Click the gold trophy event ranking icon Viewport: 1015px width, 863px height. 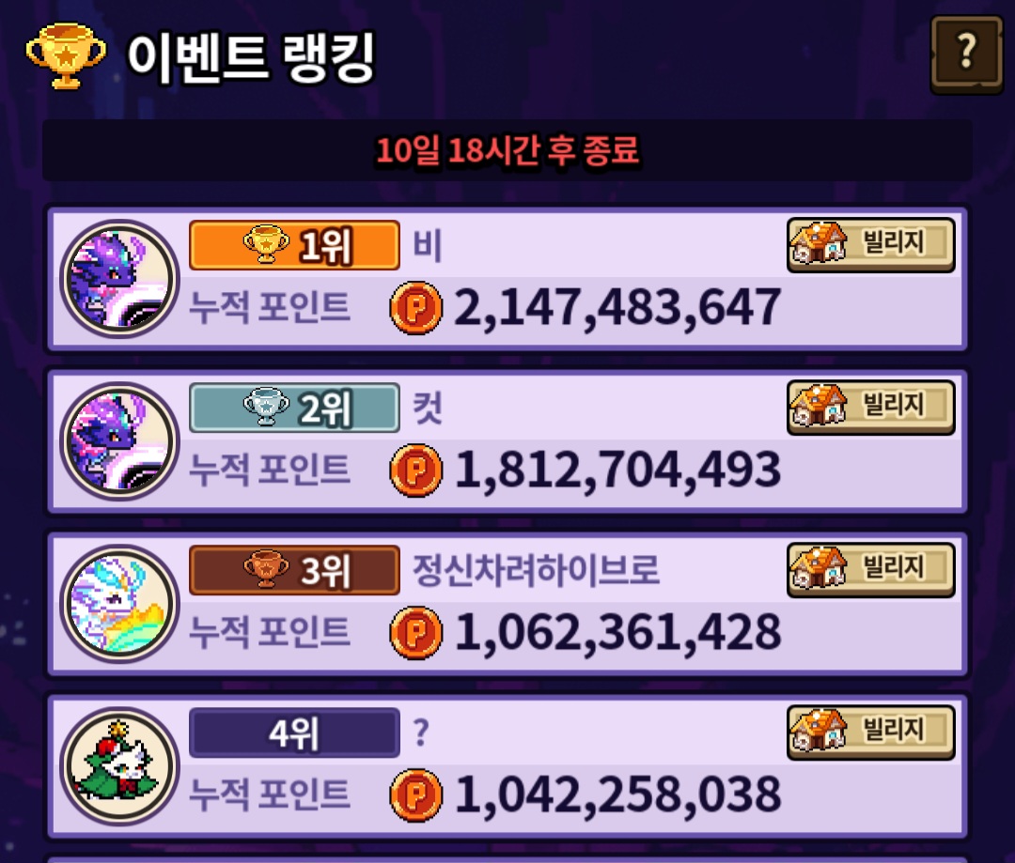coord(66,56)
